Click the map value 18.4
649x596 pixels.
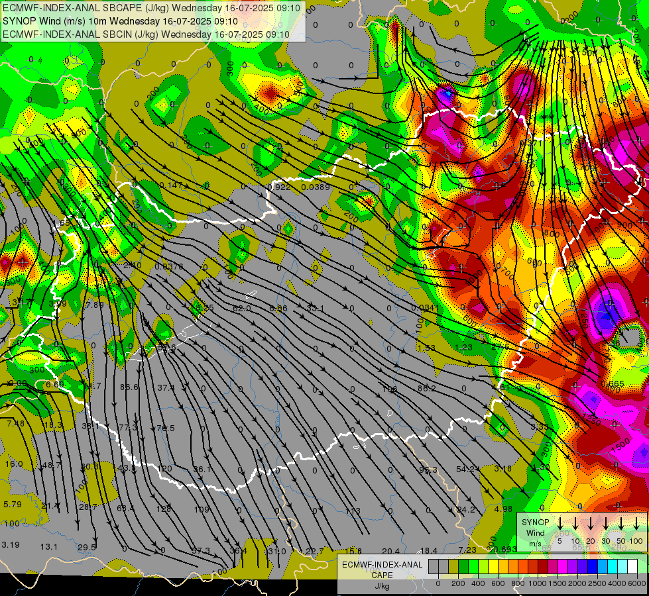(428, 550)
